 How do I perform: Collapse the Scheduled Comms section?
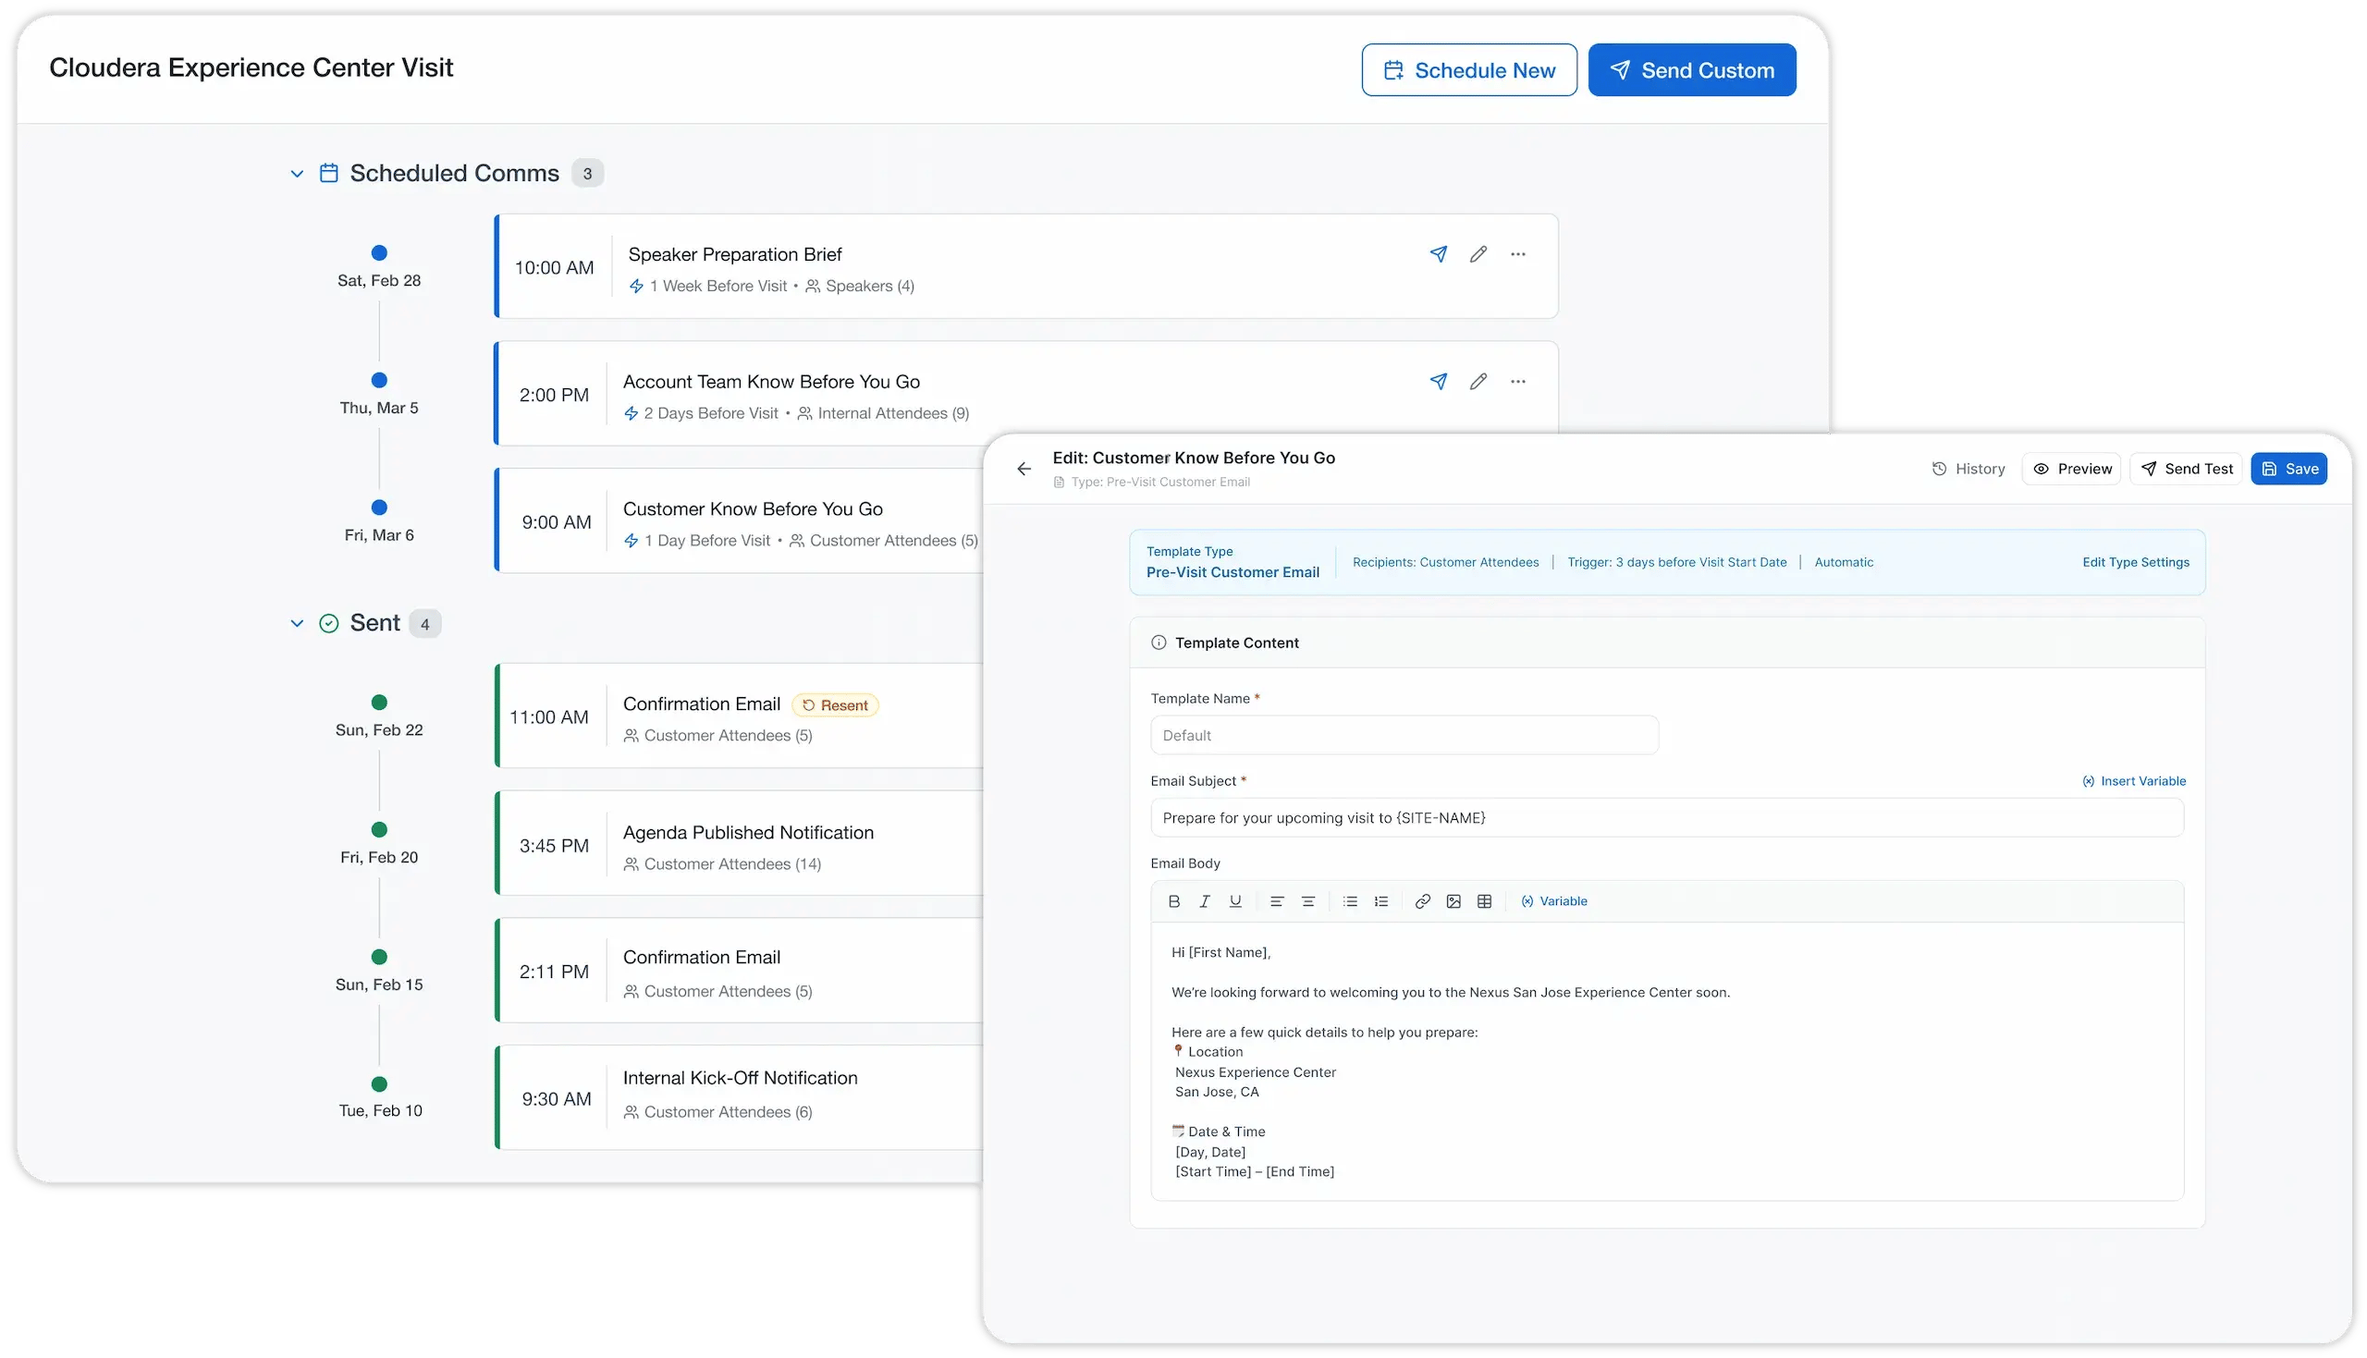[297, 174]
